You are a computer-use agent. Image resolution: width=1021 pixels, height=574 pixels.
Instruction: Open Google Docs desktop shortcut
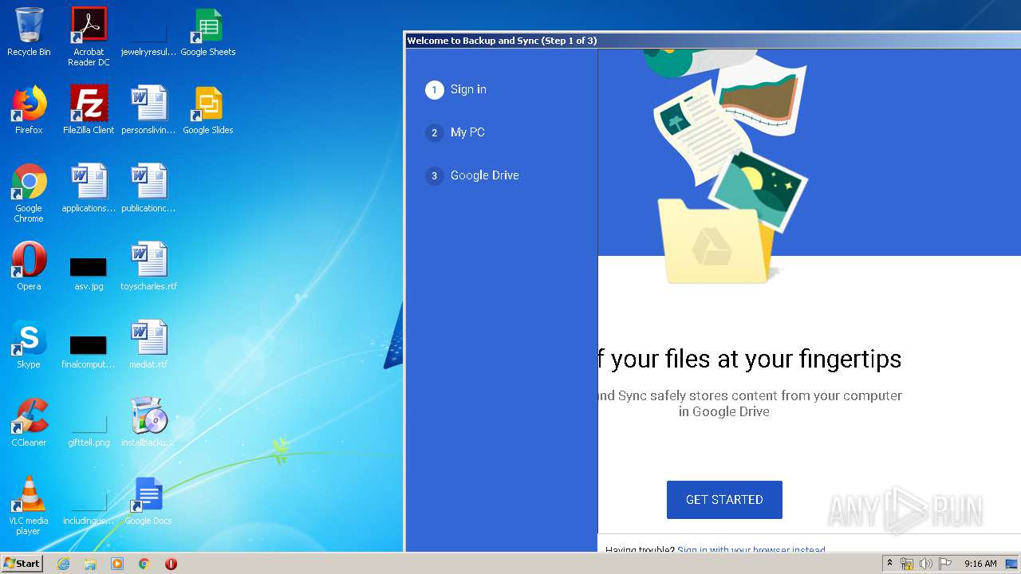(x=148, y=501)
